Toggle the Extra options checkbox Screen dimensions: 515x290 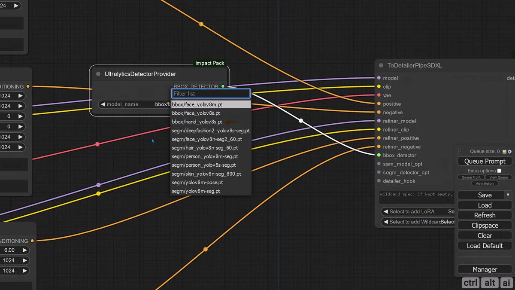point(499,171)
